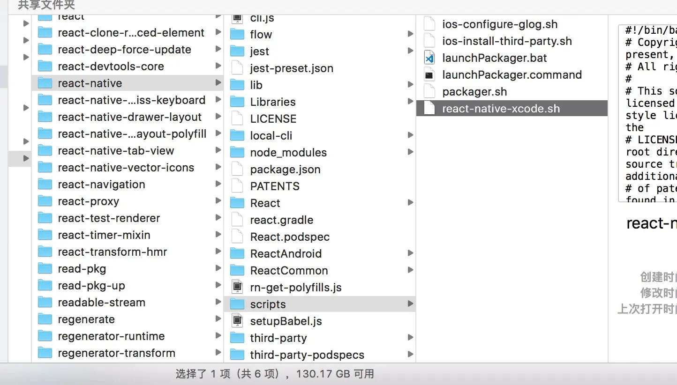Open the react-native-…iss-keyboard folder
The height and width of the screenshot is (385, 677).
128,100
